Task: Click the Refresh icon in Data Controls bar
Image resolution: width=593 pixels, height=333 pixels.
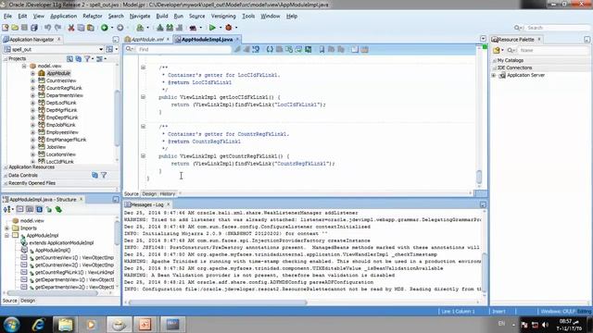Action: (95, 175)
